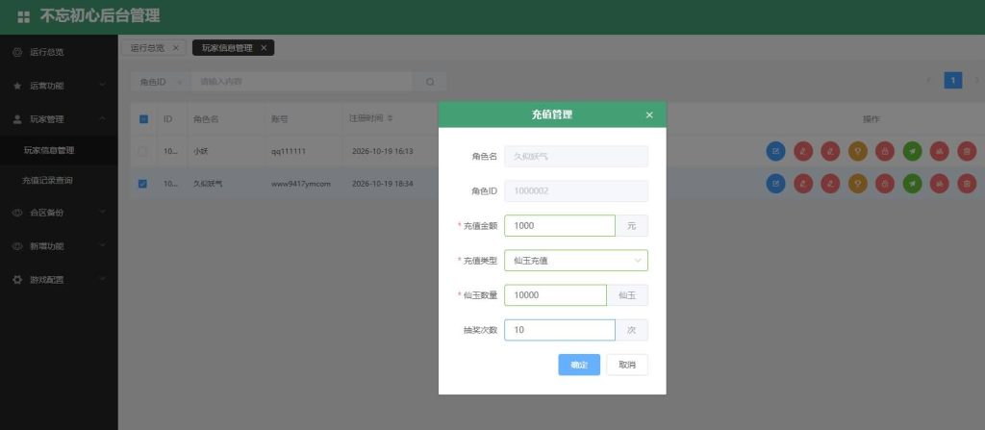This screenshot has height=430, width=985.
Task: Click the grid logo icon beside the site title
Action: 23,17
